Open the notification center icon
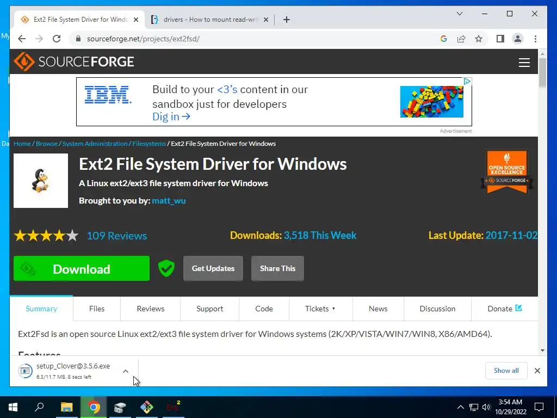Screen dimensions: 557x418 tap(539, 407)
